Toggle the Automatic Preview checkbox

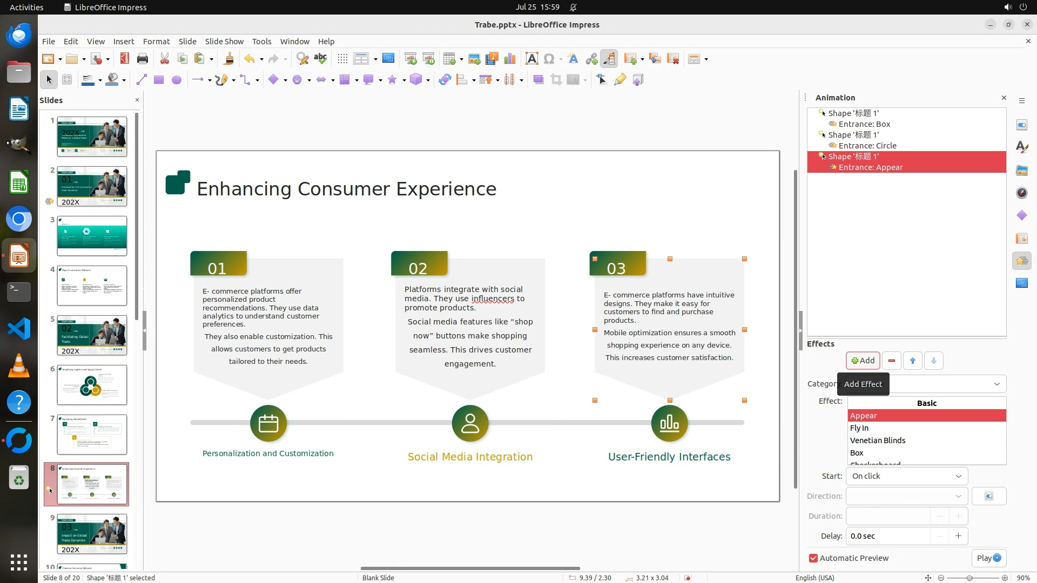coord(813,558)
